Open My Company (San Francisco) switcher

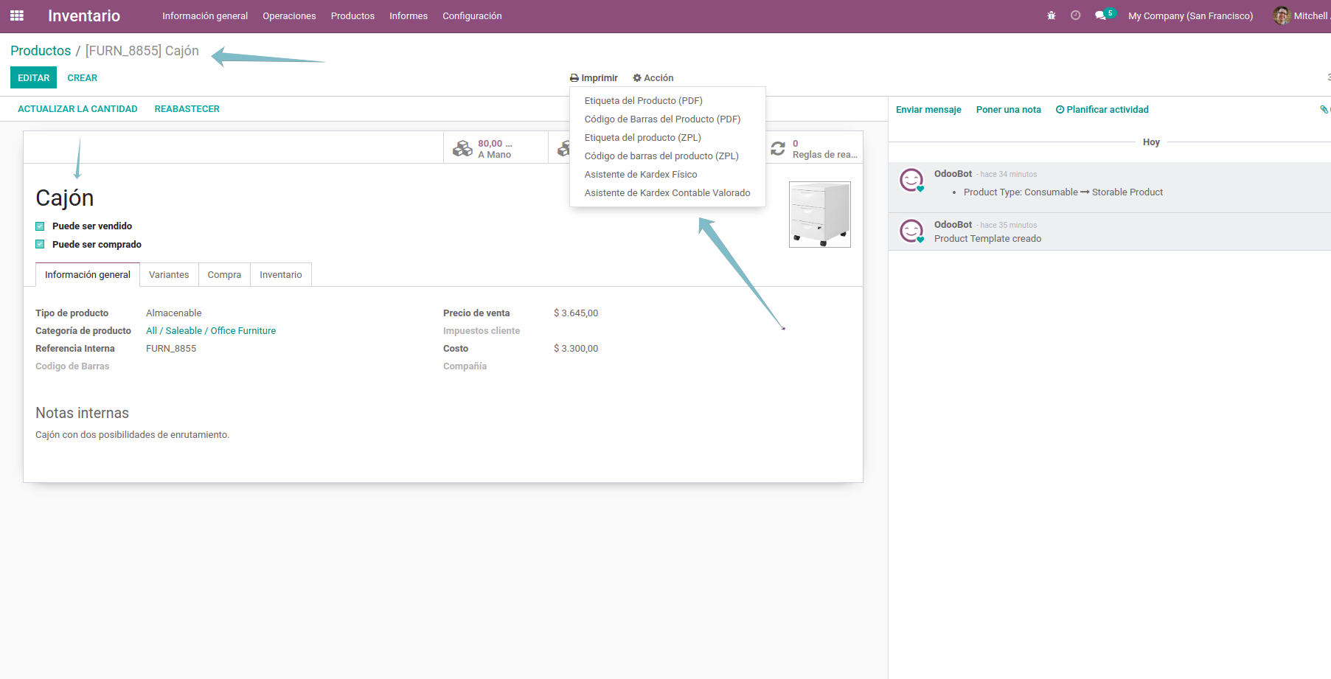click(1190, 15)
